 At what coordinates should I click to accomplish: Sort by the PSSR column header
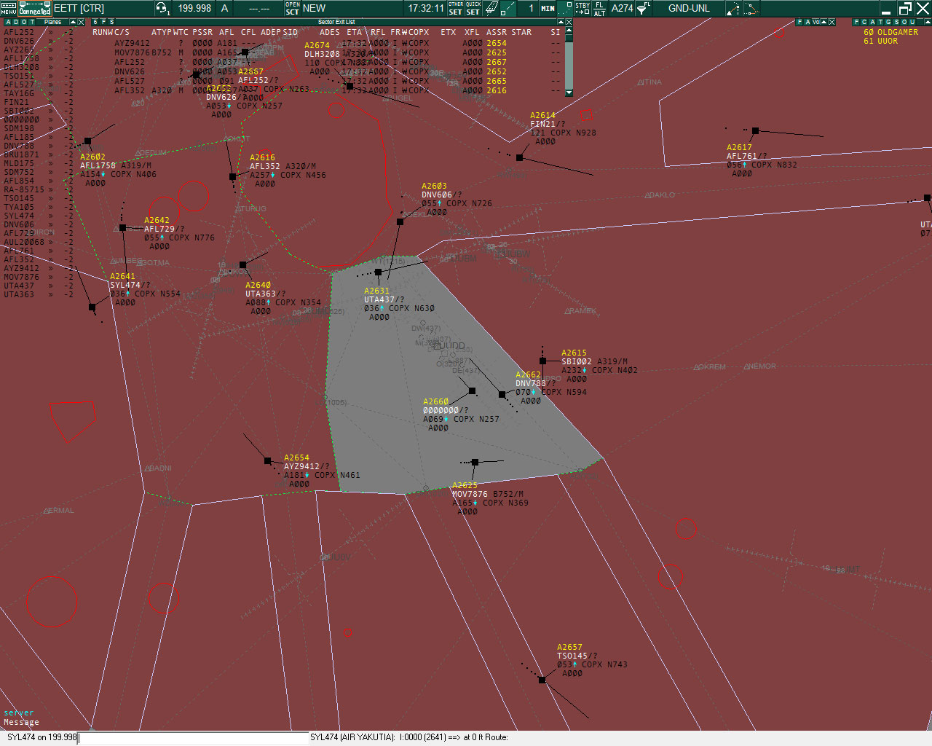click(202, 32)
